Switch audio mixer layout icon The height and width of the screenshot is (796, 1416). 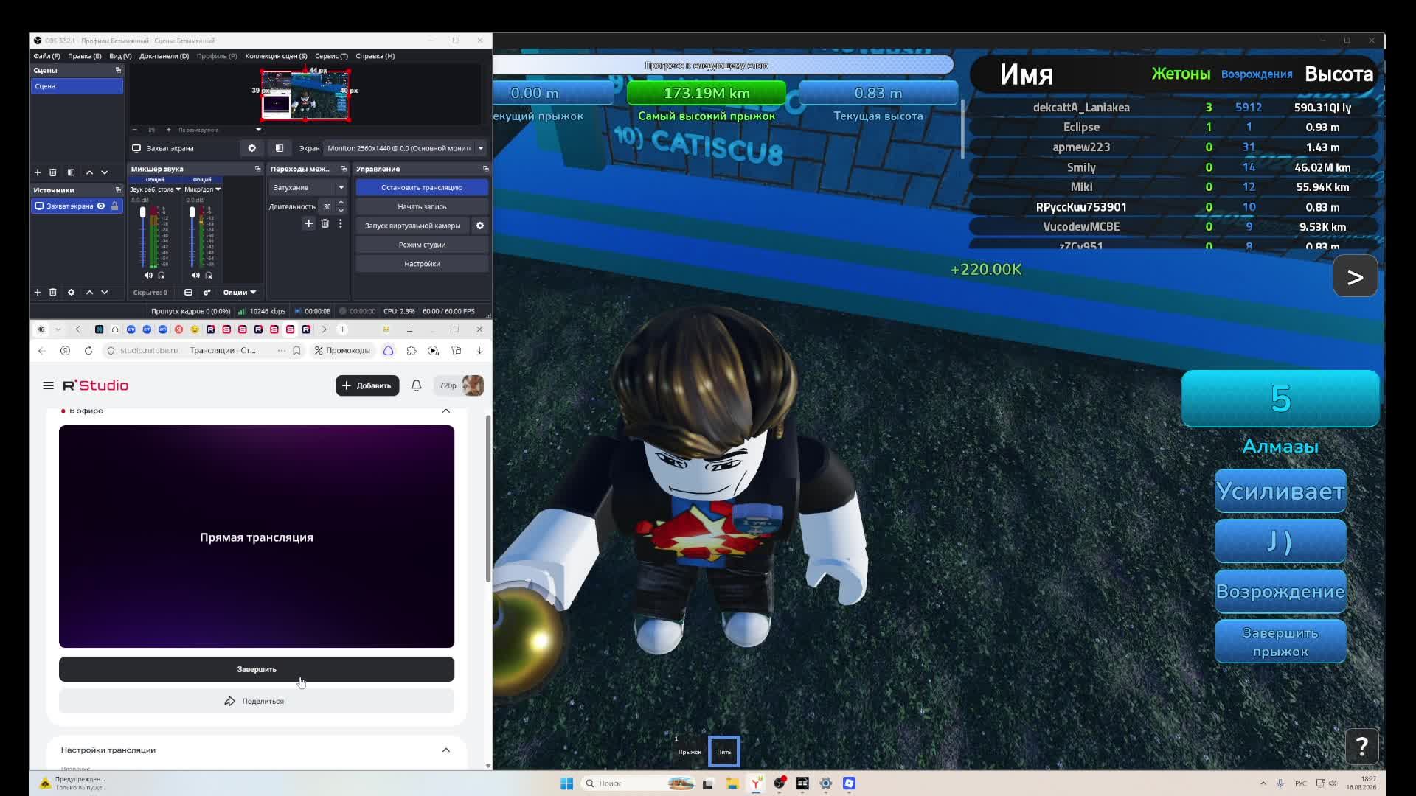tap(189, 293)
